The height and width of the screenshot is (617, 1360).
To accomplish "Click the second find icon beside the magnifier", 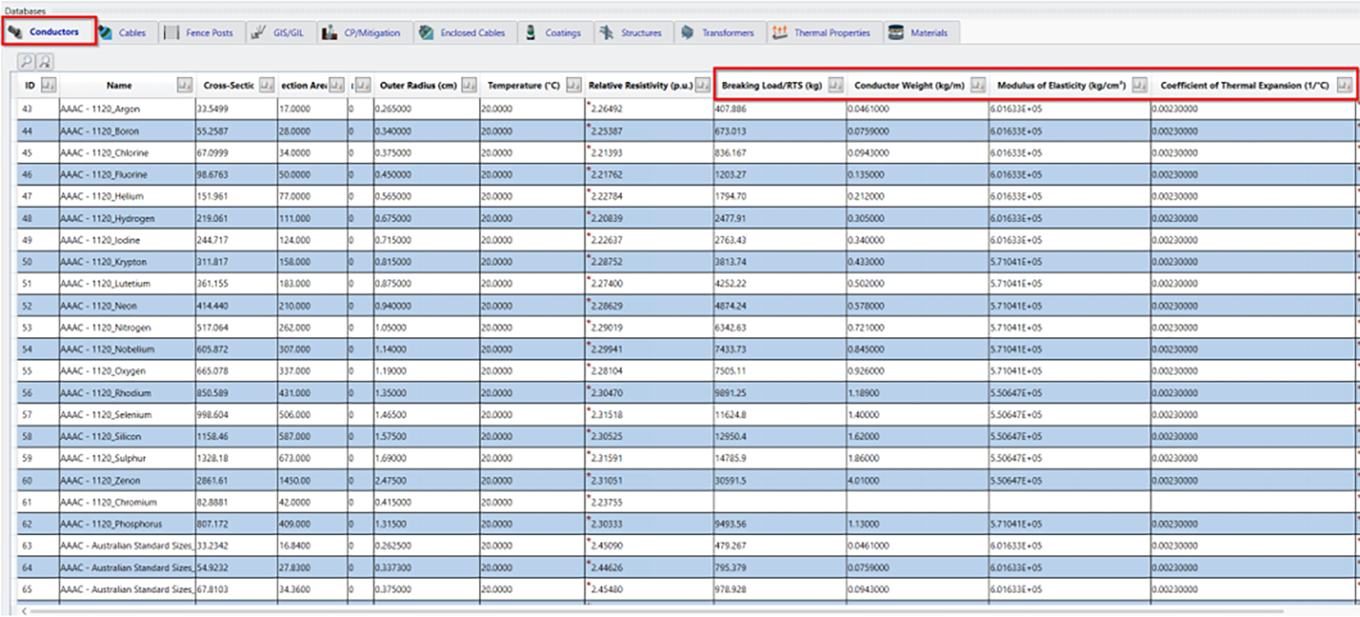I will point(44,62).
